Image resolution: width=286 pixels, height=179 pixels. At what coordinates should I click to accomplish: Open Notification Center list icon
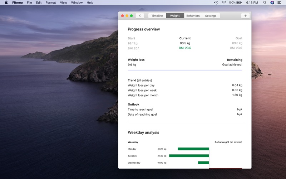pyautogui.click(x=279, y=3)
